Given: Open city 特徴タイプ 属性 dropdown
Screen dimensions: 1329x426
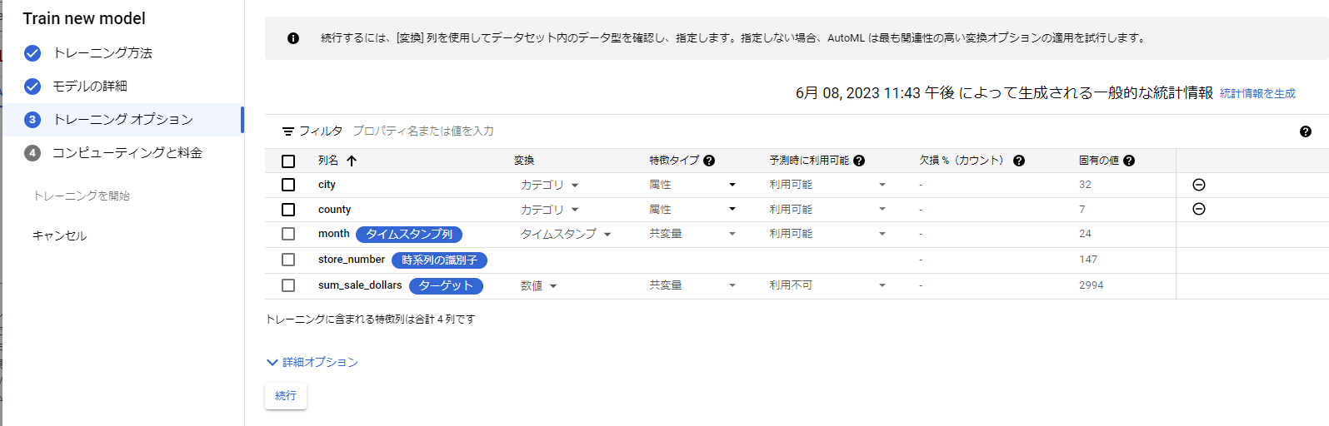Looking at the screenshot, I should (693, 185).
